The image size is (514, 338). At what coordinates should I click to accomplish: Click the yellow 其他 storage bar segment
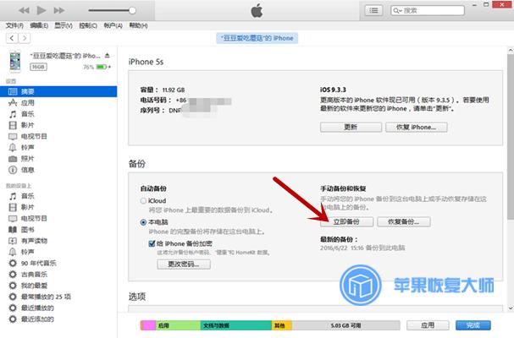pos(282,325)
